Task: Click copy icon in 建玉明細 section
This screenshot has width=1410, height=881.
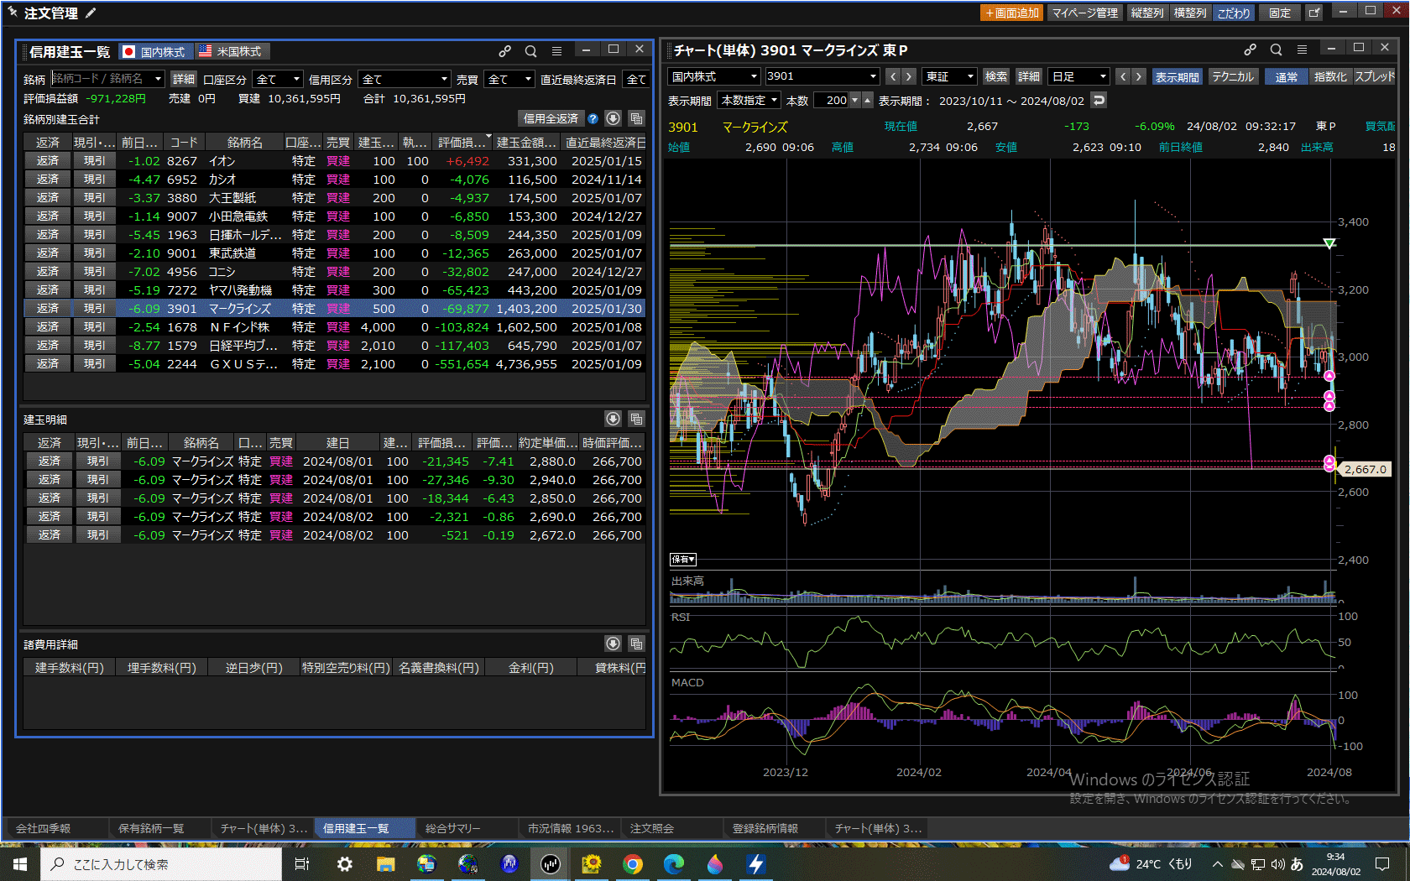Action: [636, 419]
